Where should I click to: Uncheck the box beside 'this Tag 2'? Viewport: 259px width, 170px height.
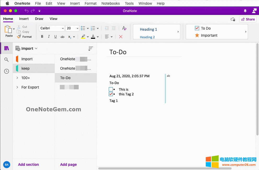[111, 94]
